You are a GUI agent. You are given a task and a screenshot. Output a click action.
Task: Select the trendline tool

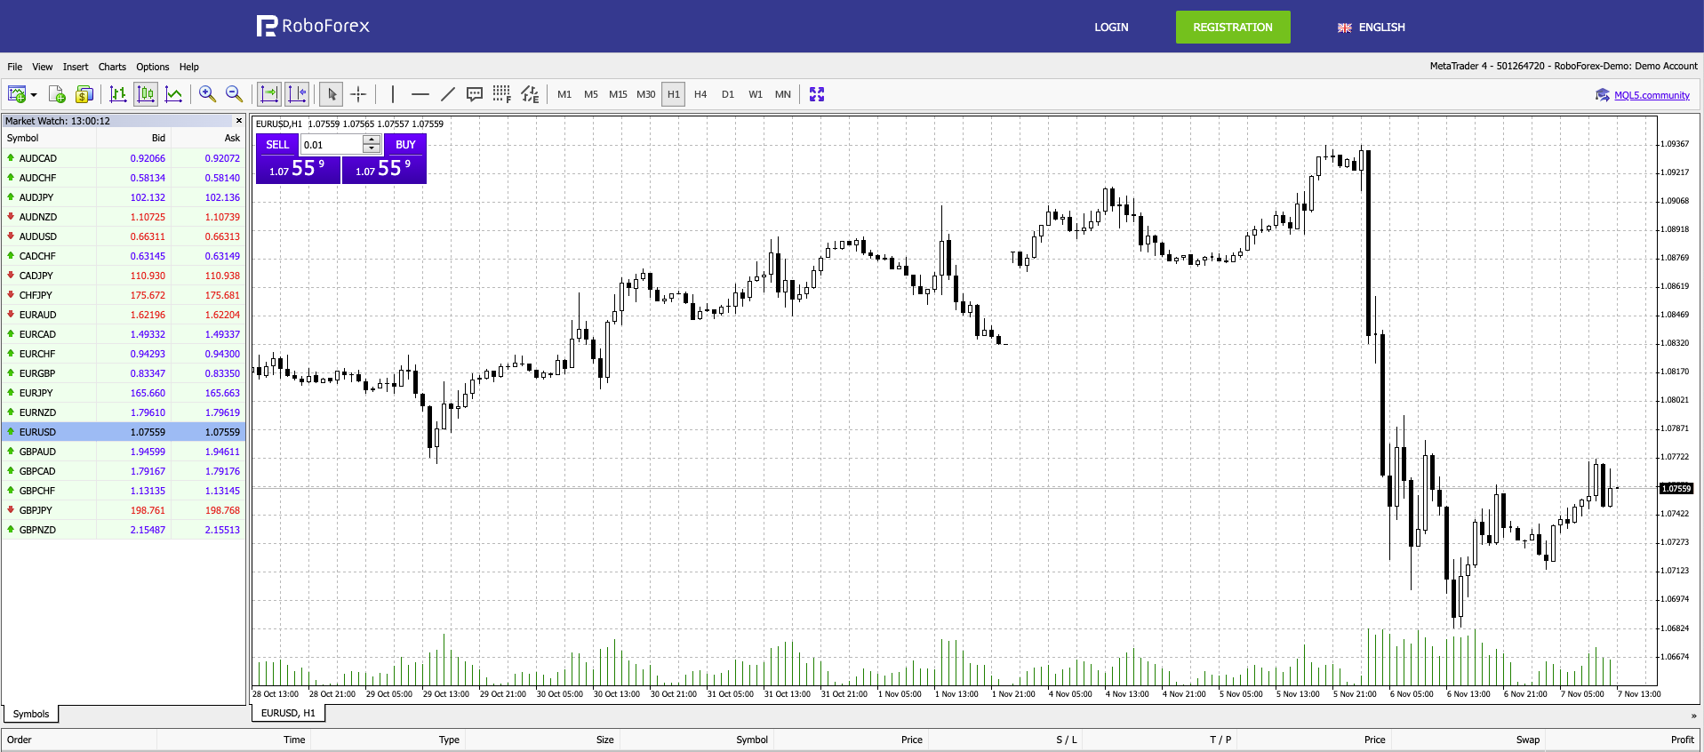448,94
